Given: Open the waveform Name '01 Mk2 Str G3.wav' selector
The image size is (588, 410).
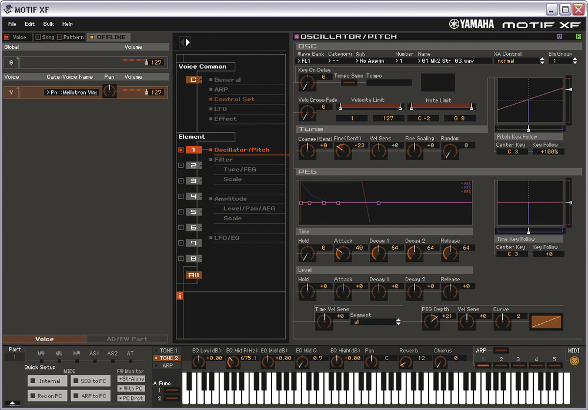Looking at the screenshot, I should [455, 61].
